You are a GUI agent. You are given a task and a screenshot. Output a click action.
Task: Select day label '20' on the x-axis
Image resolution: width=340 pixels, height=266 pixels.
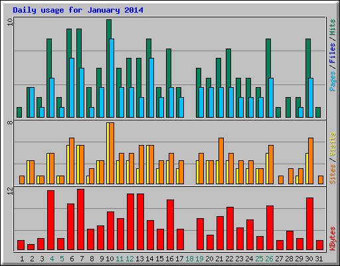coord(209,259)
